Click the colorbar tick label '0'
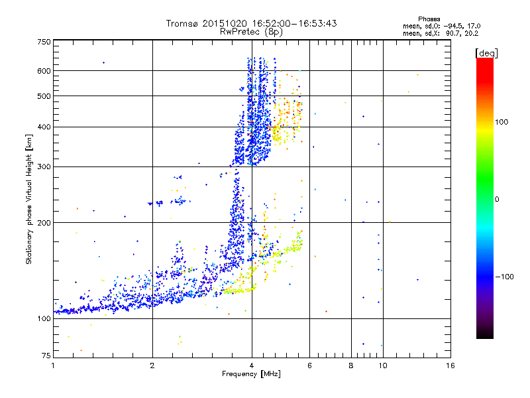530x398 pixels. click(497, 200)
